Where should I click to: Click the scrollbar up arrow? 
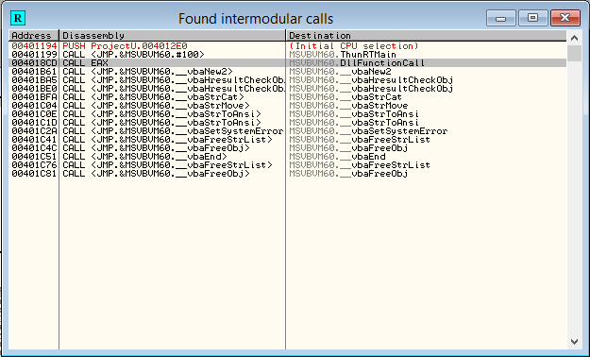(x=574, y=38)
